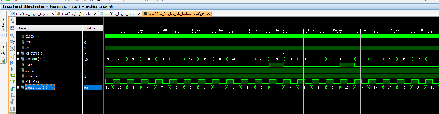Open the Objects side tab
Viewport: 439px width, 114px height.
click(3, 52)
